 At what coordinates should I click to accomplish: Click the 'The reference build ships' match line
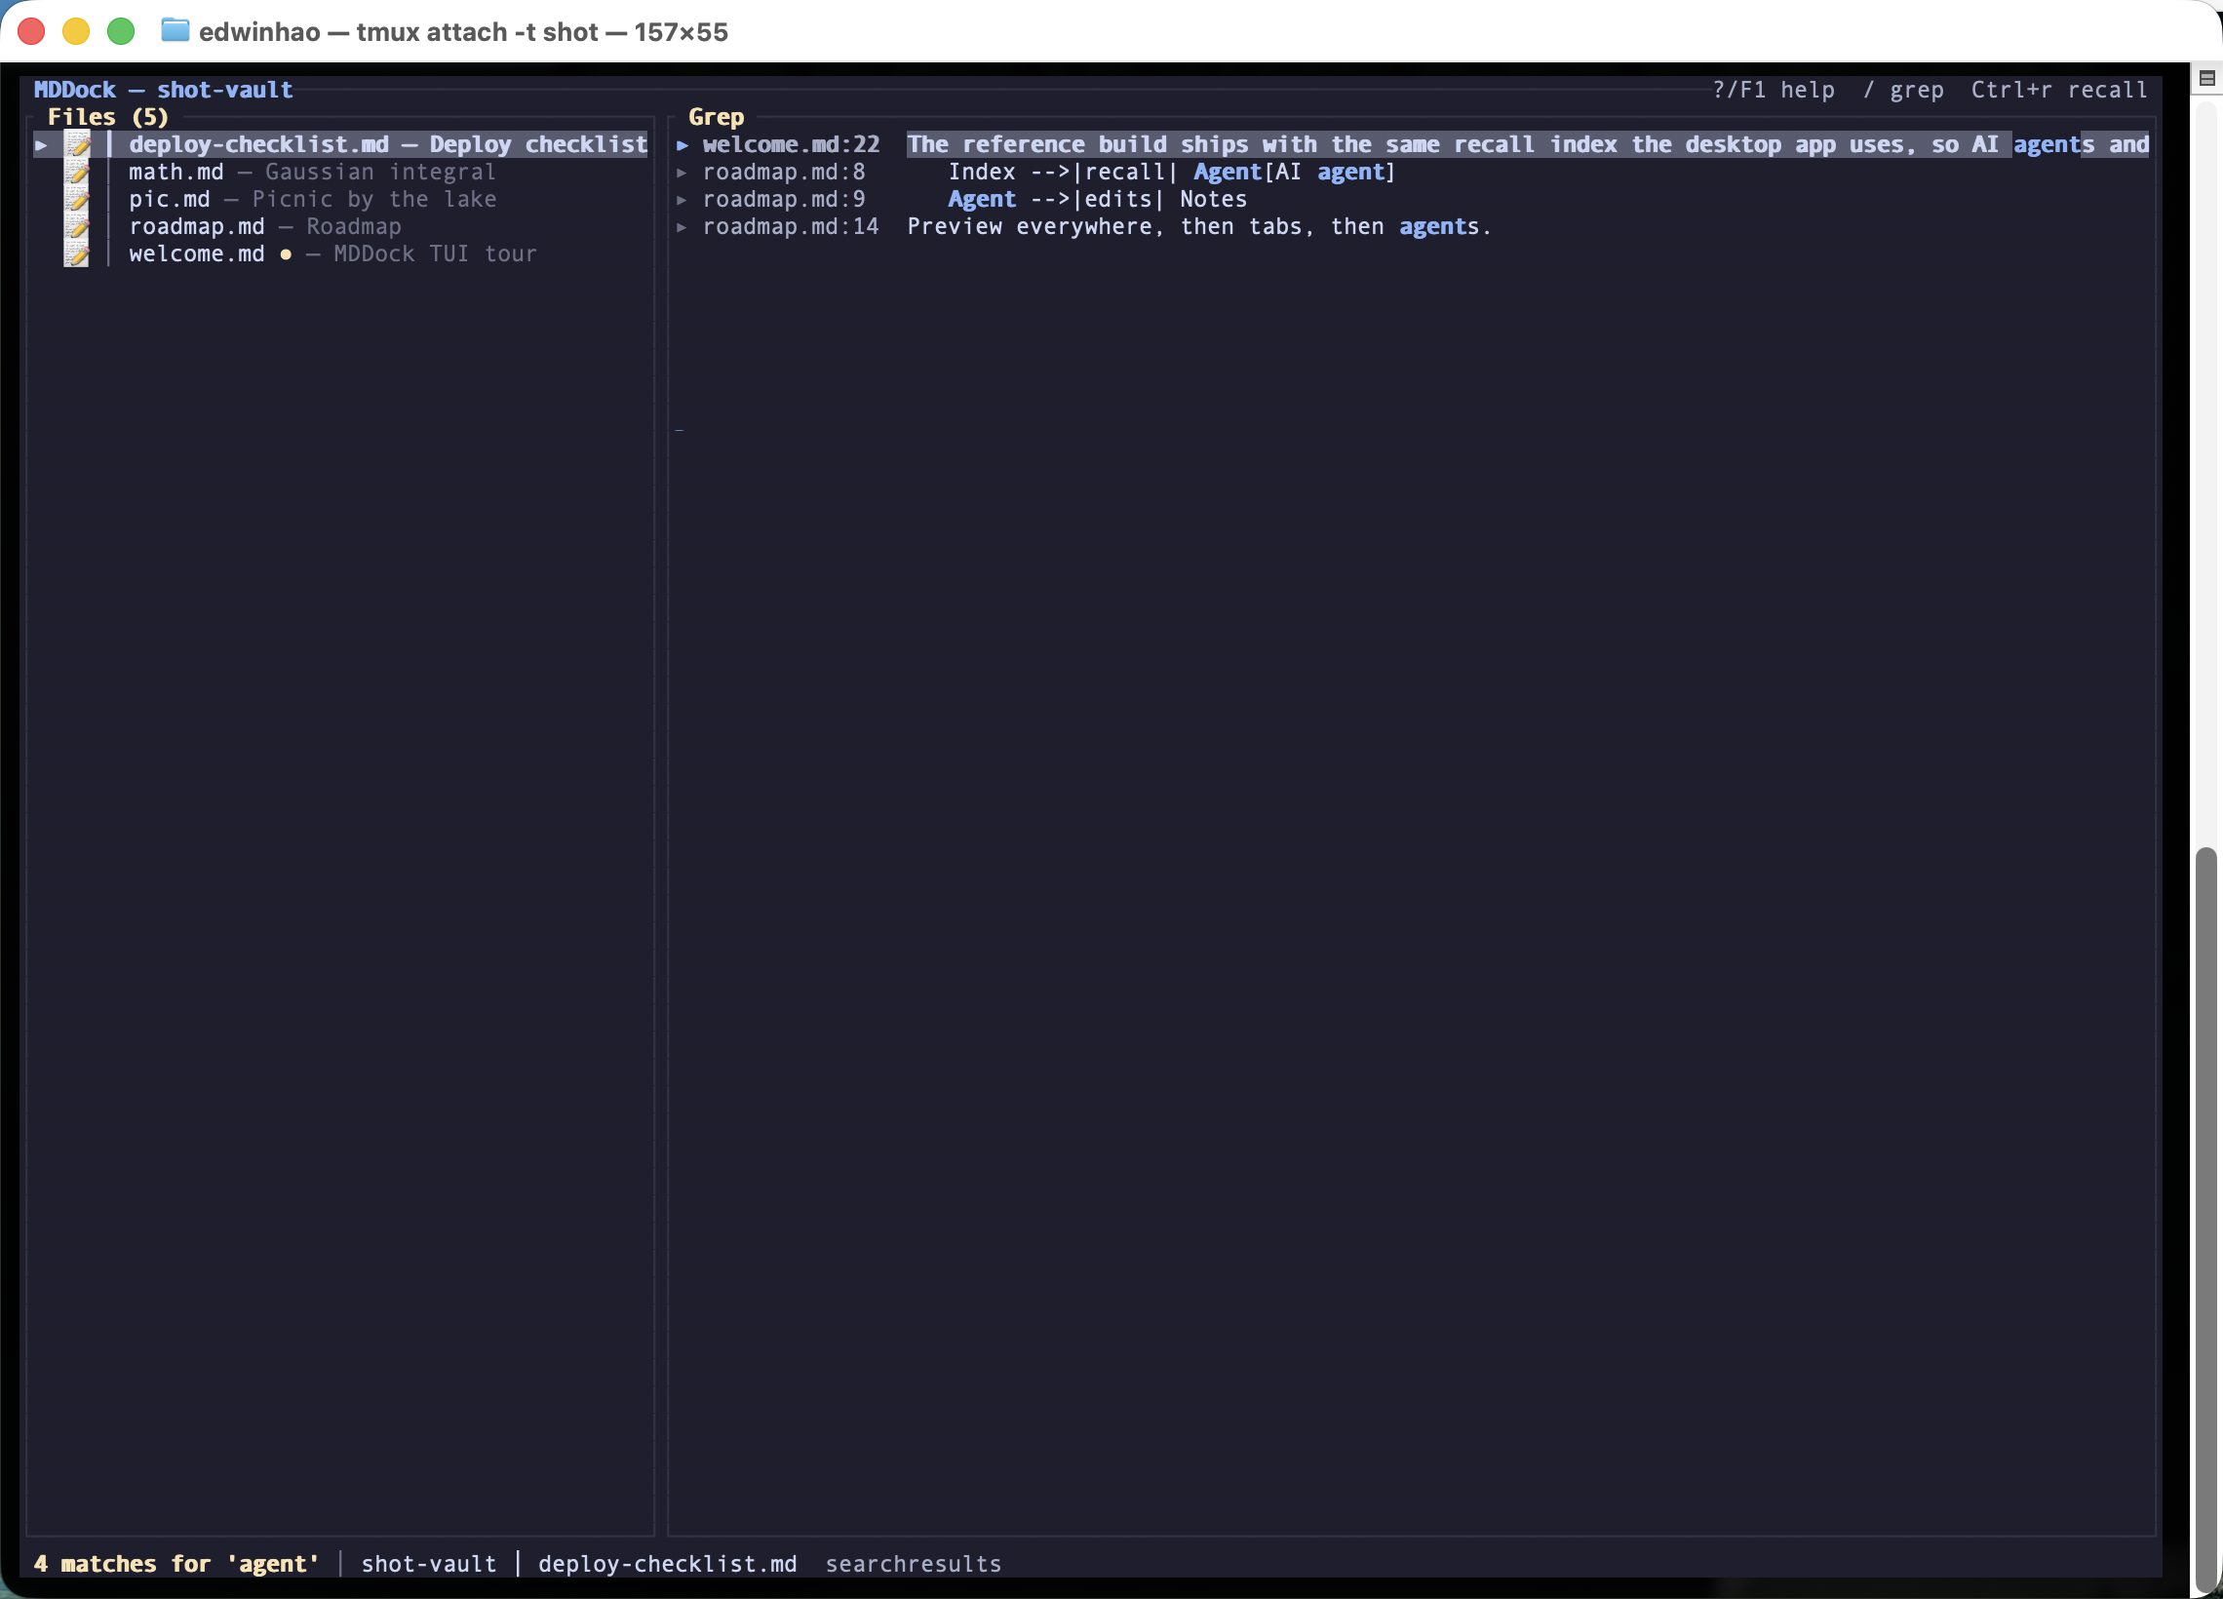(1528, 145)
